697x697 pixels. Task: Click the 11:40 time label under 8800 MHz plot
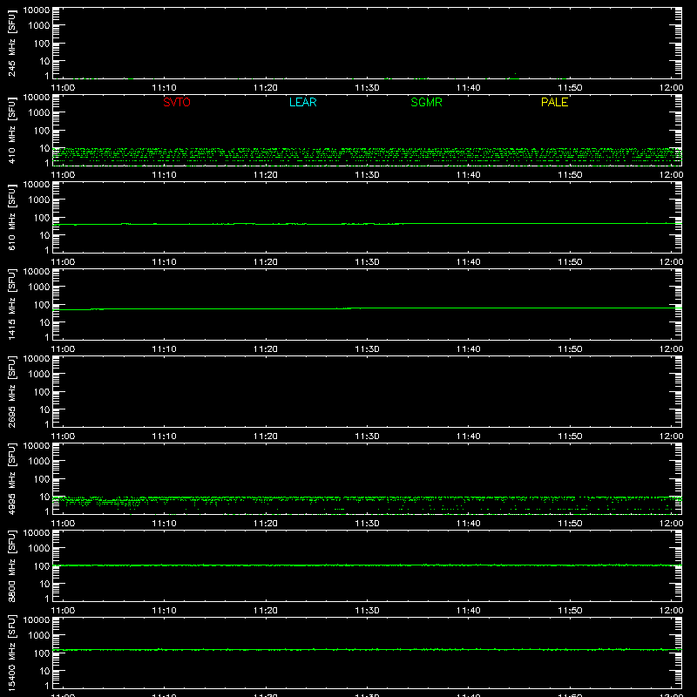coord(469,611)
